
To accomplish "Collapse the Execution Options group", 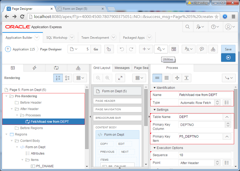I will pos(155,148).
